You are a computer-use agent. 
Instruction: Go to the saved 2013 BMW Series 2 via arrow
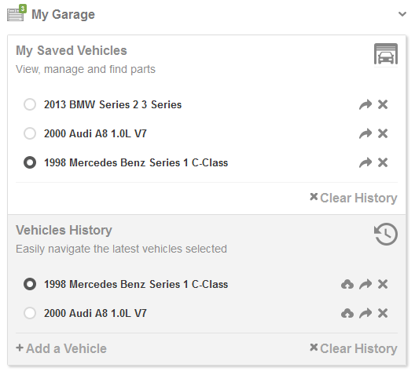(x=365, y=104)
